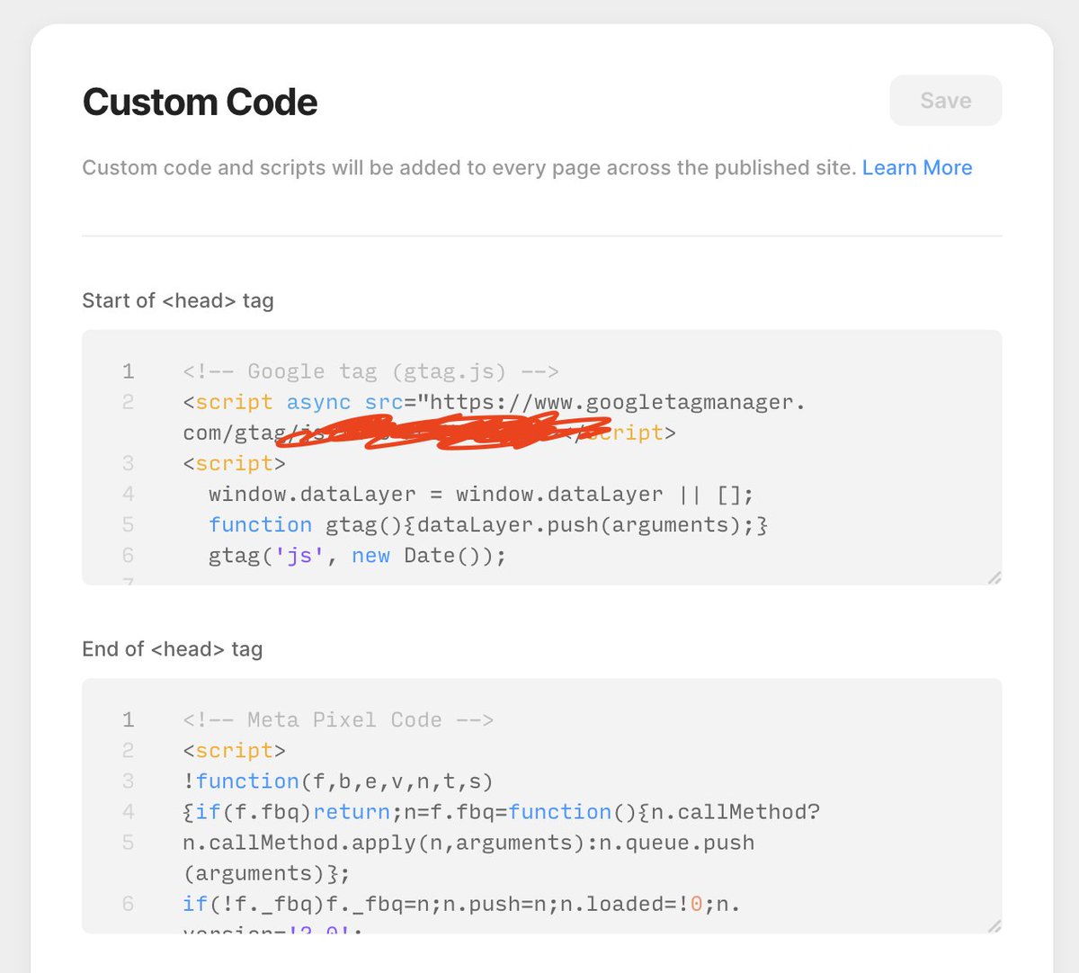Click the <script> tag on line 2 of Meta Pixel code

click(x=234, y=751)
